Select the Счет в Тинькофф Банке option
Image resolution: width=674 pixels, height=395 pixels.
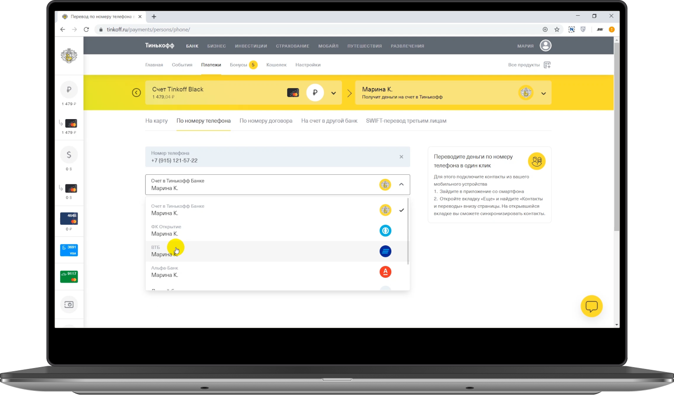point(277,210)
